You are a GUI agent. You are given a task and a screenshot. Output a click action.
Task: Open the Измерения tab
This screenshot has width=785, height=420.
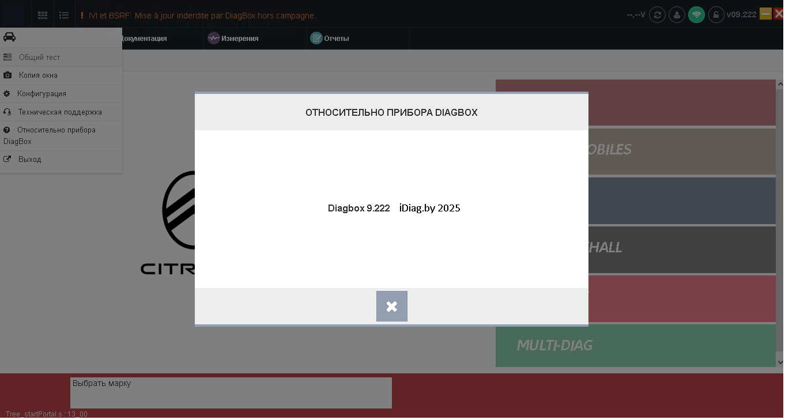point(233,39)
